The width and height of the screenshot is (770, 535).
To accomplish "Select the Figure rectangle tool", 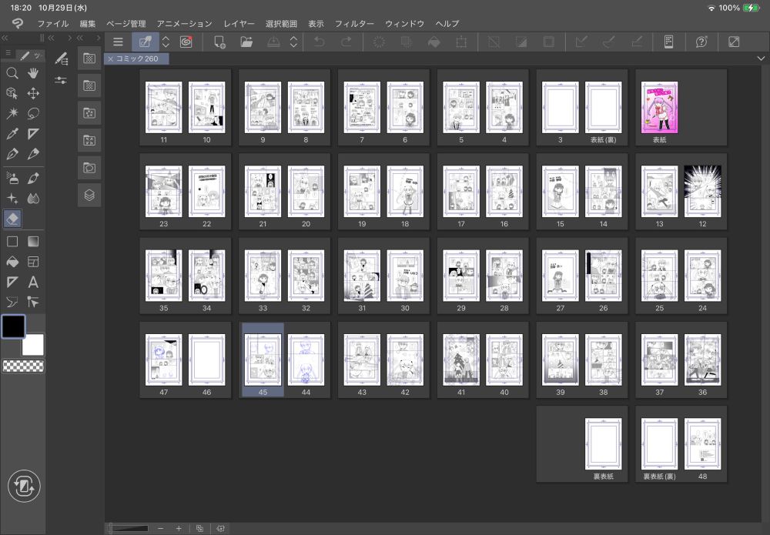I will pos(12,242).
